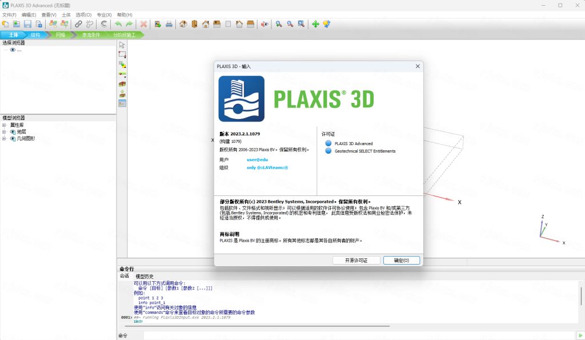Click the brick soil volume icon in side toolbar
The image size is (585, 340).
pyautogui.click(x=122, y=84)
